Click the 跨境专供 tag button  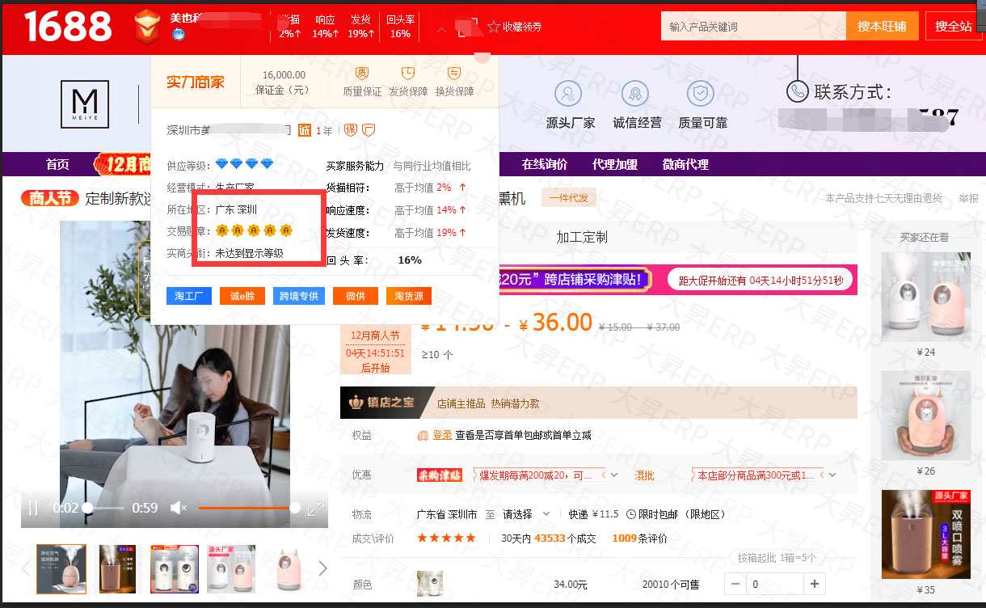pos(299,296)
